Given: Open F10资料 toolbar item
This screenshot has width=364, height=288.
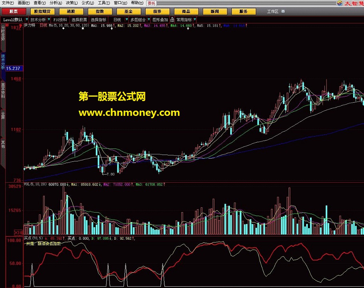Looking at the screenshot, I should tap(60, 20).
